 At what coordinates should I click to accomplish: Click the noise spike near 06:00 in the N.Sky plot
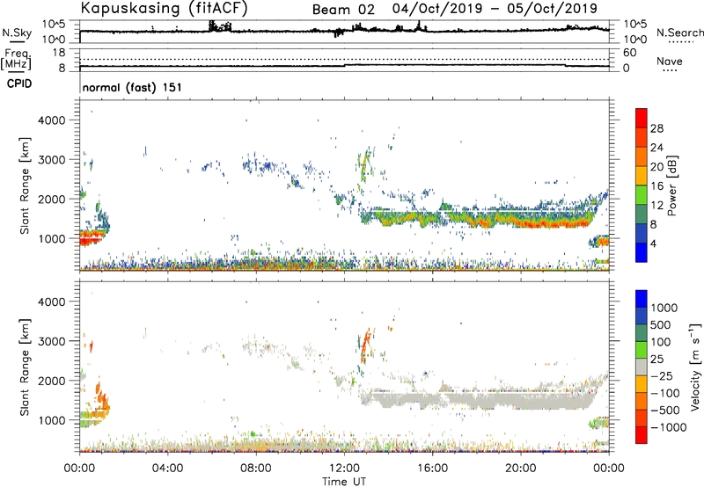coord(214,26)
